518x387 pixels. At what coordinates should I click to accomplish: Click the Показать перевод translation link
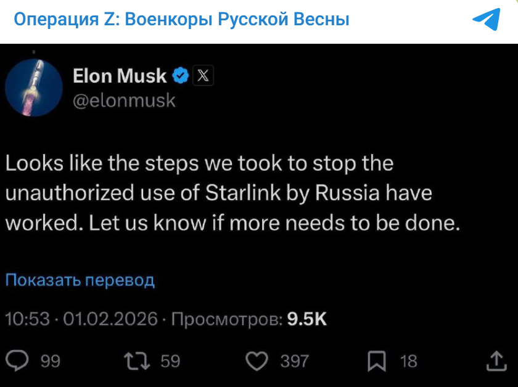pos(79,280)
